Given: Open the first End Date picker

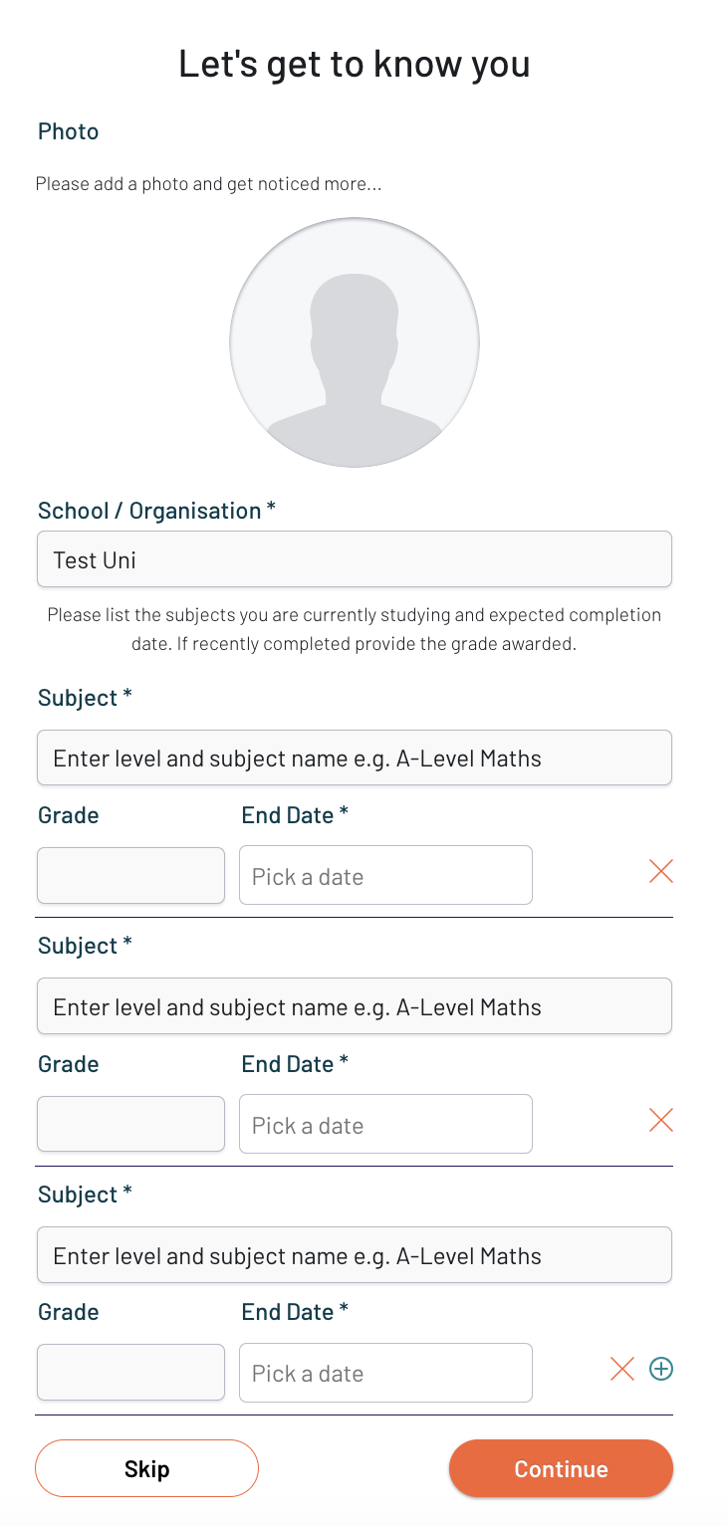Looking at the screenshot, I should (x=385, y=876).
